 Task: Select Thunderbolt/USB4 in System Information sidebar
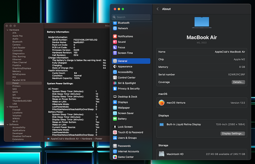[x=22, y=101]
